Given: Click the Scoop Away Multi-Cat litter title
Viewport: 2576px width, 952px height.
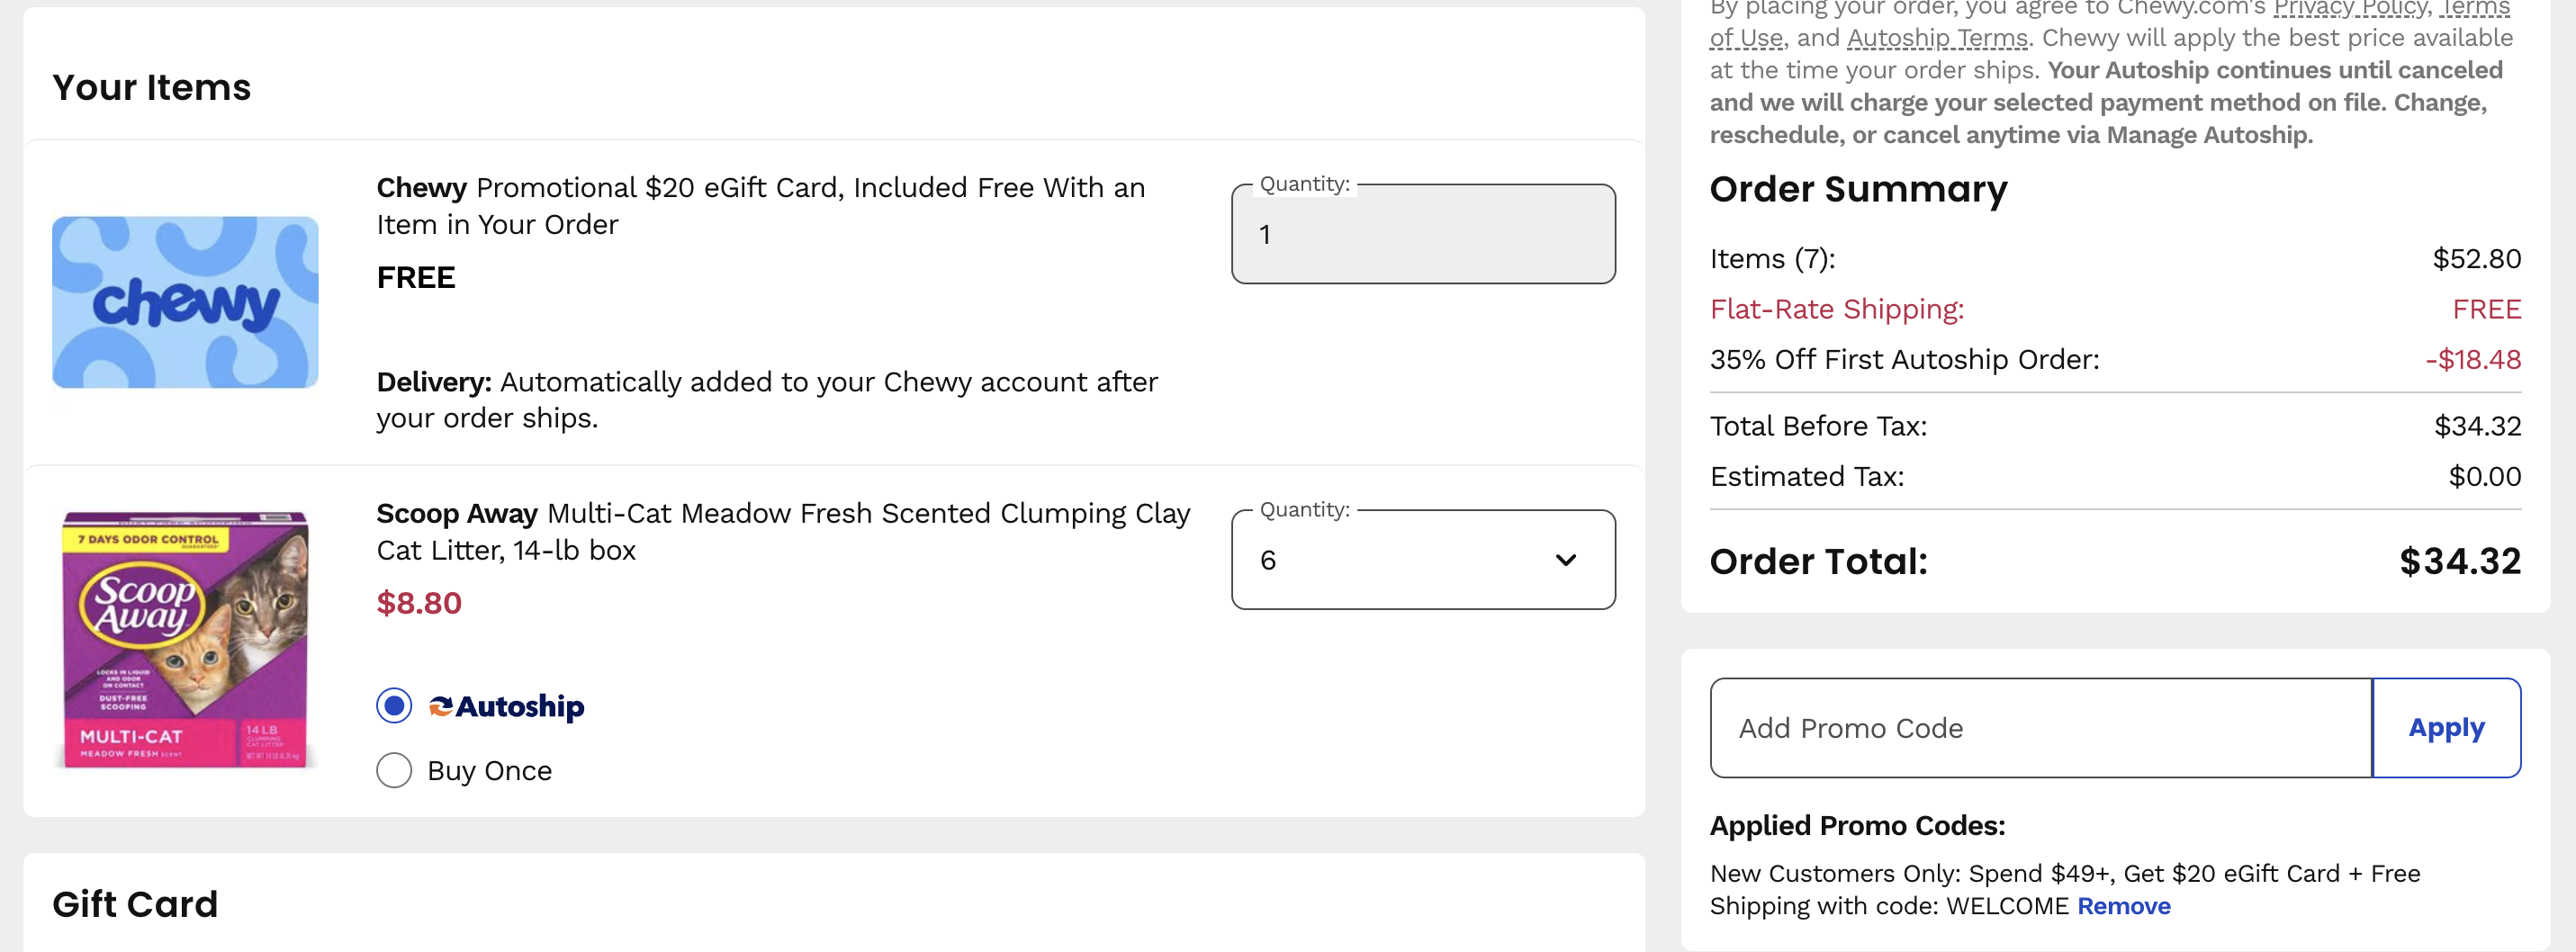Looking at the screenshot, I should pos(782,531).
